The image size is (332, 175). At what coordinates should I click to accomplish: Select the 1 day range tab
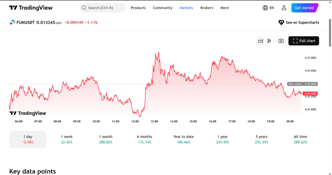28,139
